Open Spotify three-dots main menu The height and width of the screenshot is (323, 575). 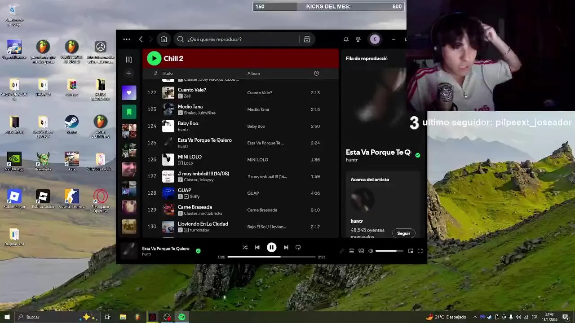[127, 39]
